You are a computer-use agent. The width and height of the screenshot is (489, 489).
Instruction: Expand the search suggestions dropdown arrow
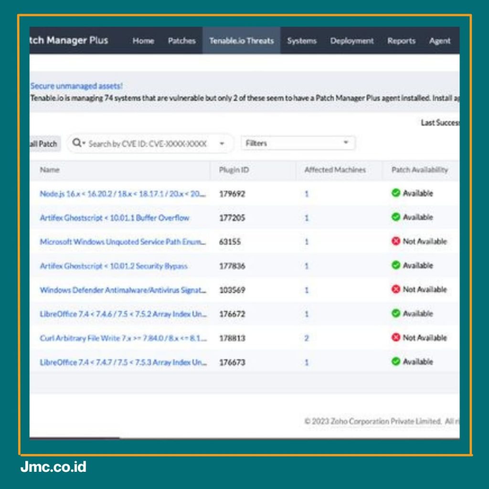221,143
